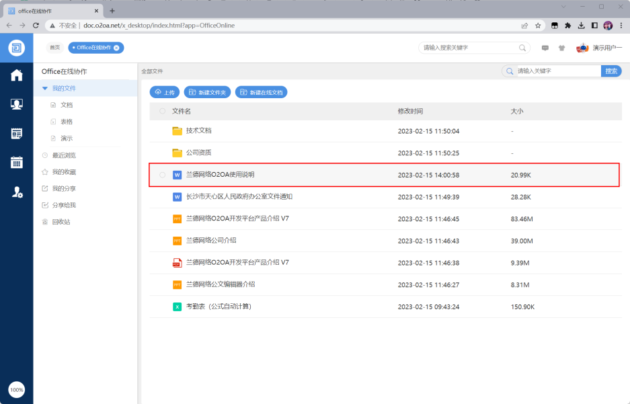Bookmark this page with the star icon

538,26
